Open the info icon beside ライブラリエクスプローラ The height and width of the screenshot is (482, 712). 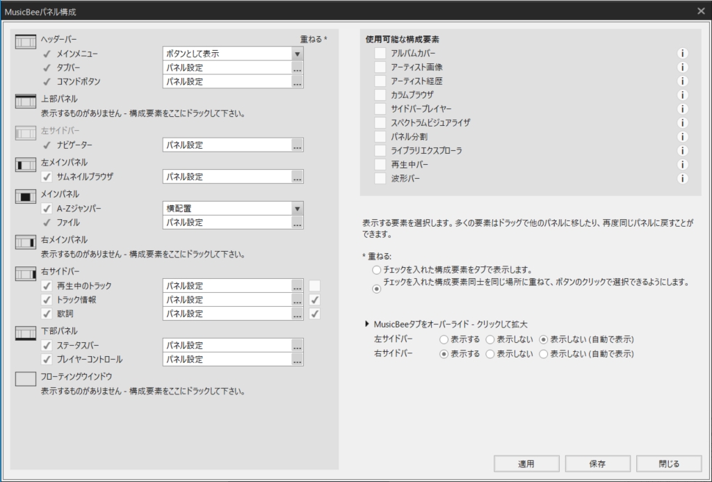[x=682, y=150]
